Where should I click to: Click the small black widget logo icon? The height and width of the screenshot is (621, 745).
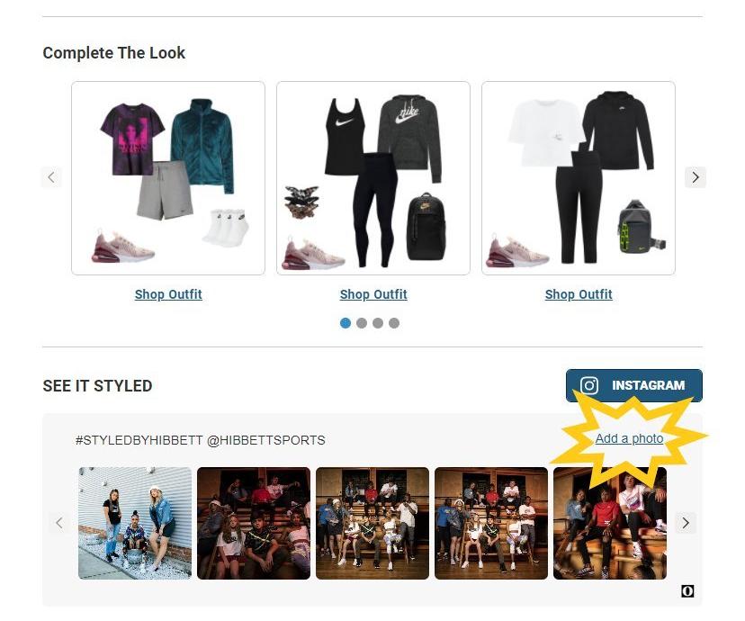coord(687,591)
